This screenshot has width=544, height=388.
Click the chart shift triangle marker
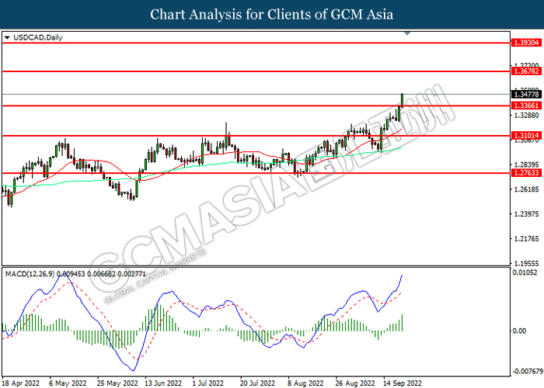coord(407,33)
